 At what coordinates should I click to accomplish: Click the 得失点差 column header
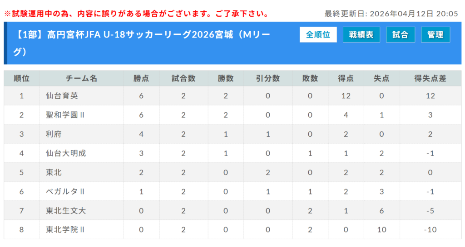tap(430, 78)
